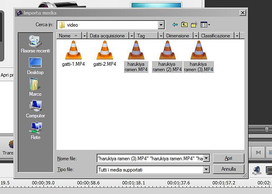Select the gatti-2.MP4 file icon
The height and width of the screenshot is (194, 272).
(105, 50)
